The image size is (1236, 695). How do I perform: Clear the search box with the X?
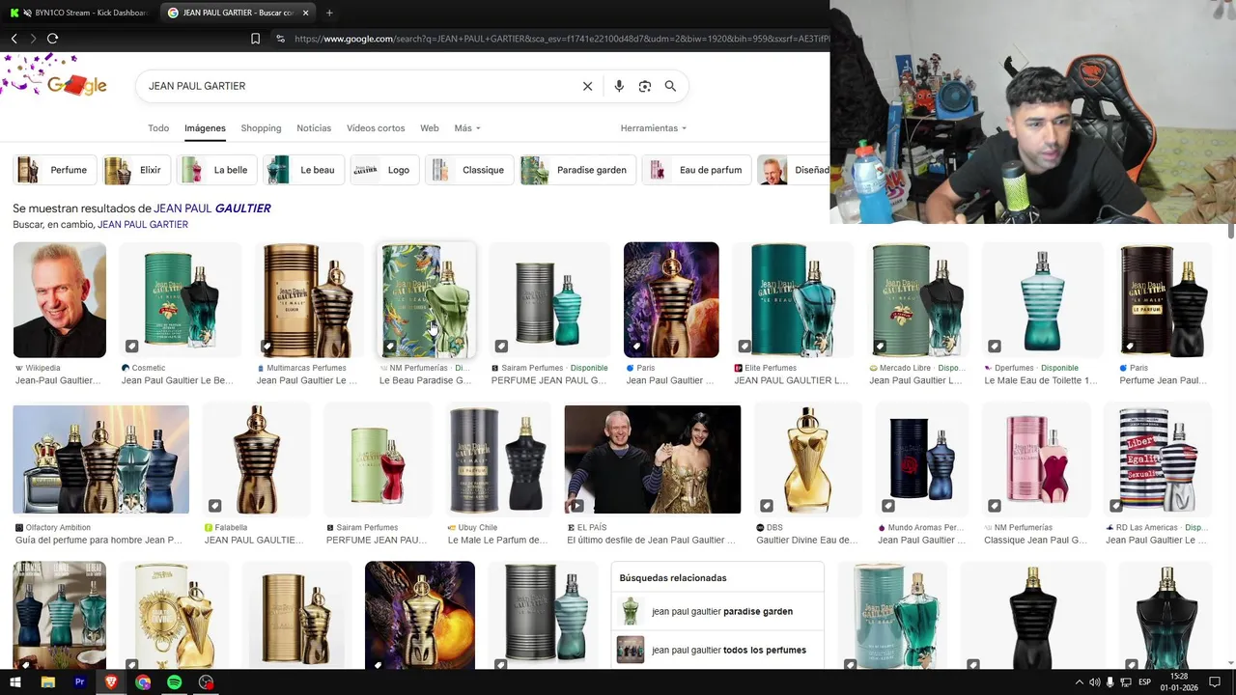click(587, 86)
